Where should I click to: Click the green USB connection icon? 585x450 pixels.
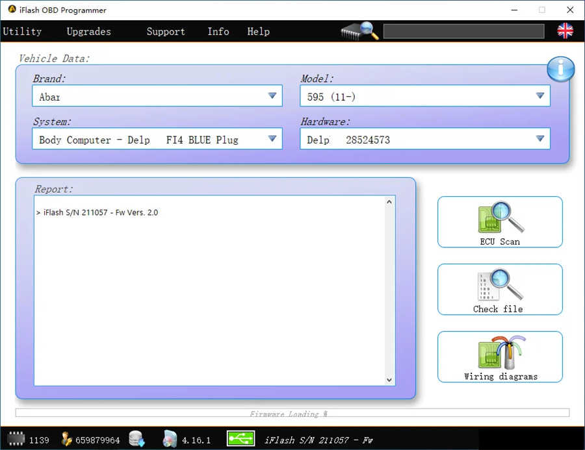(240, 438)
